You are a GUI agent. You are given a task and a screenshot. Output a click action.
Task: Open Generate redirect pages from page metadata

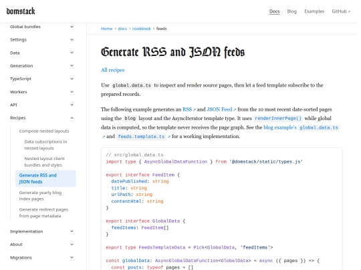click(43, 213)
